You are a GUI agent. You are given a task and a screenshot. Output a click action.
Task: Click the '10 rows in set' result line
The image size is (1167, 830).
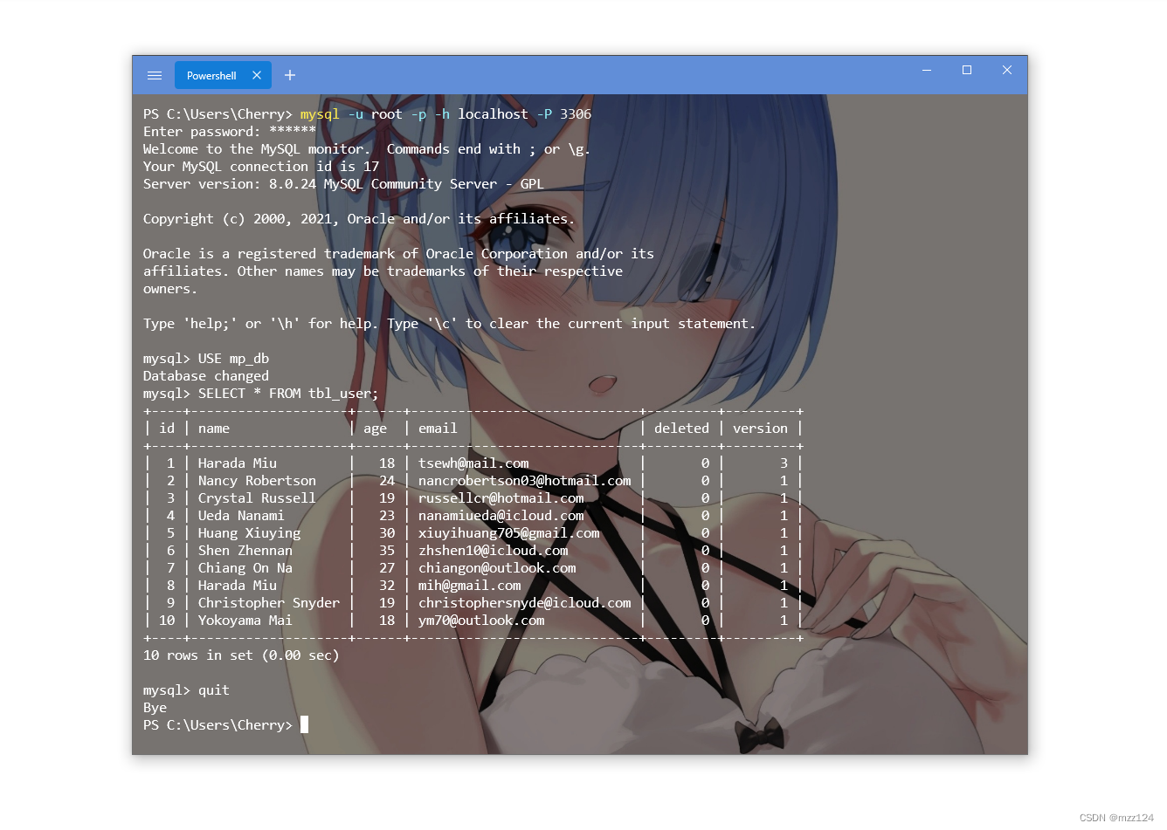pos(241,655)
